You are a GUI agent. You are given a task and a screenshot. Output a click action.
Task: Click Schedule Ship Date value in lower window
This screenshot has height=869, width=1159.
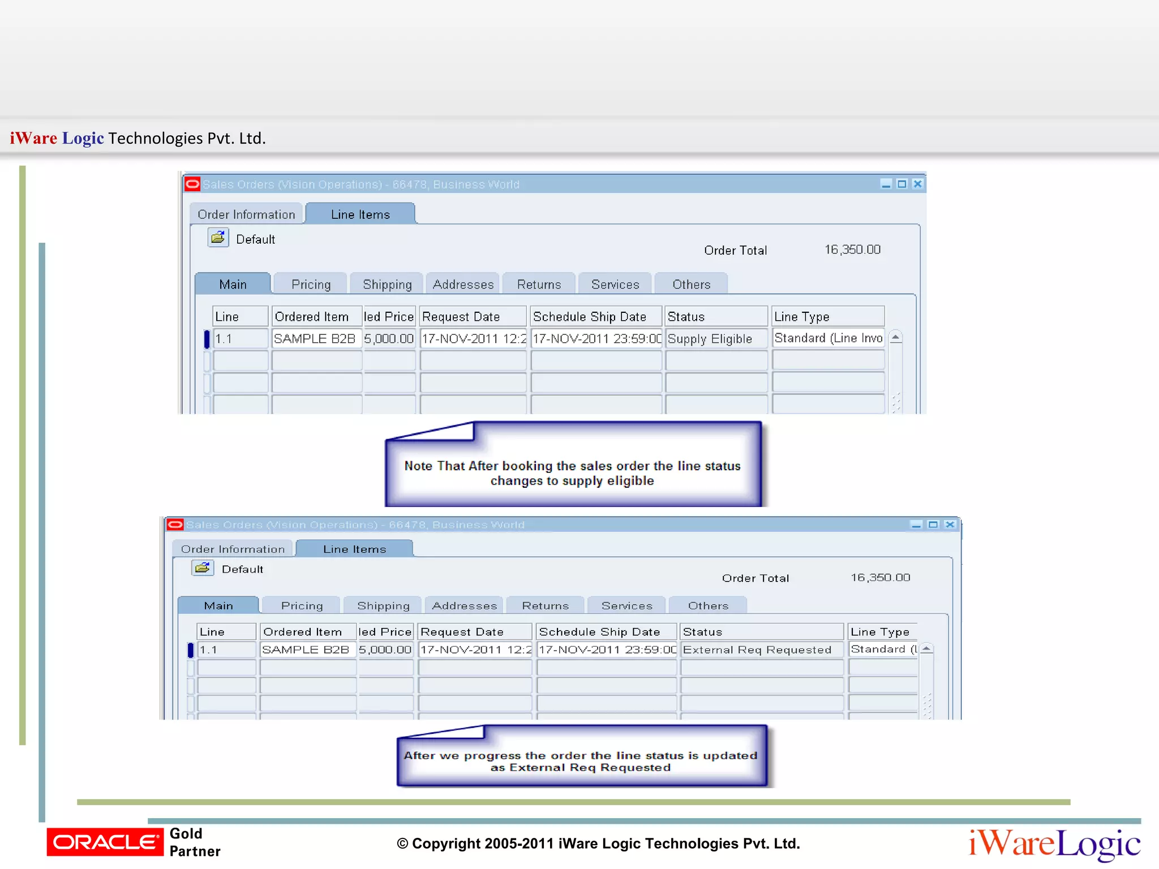click(x=607, y=649)
